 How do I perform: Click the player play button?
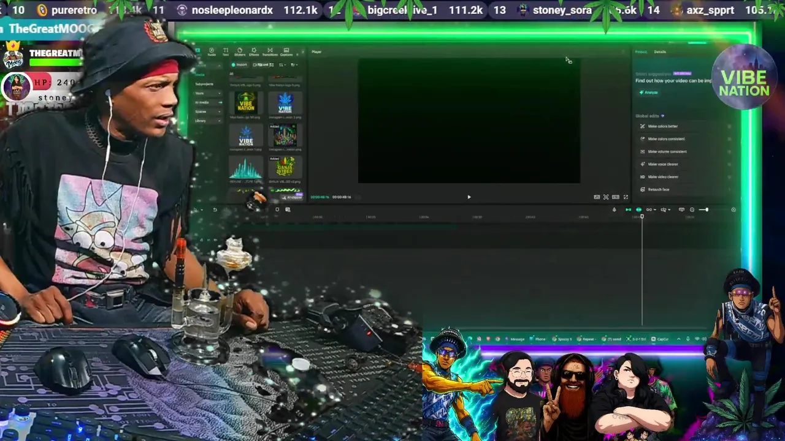[469, 197]
